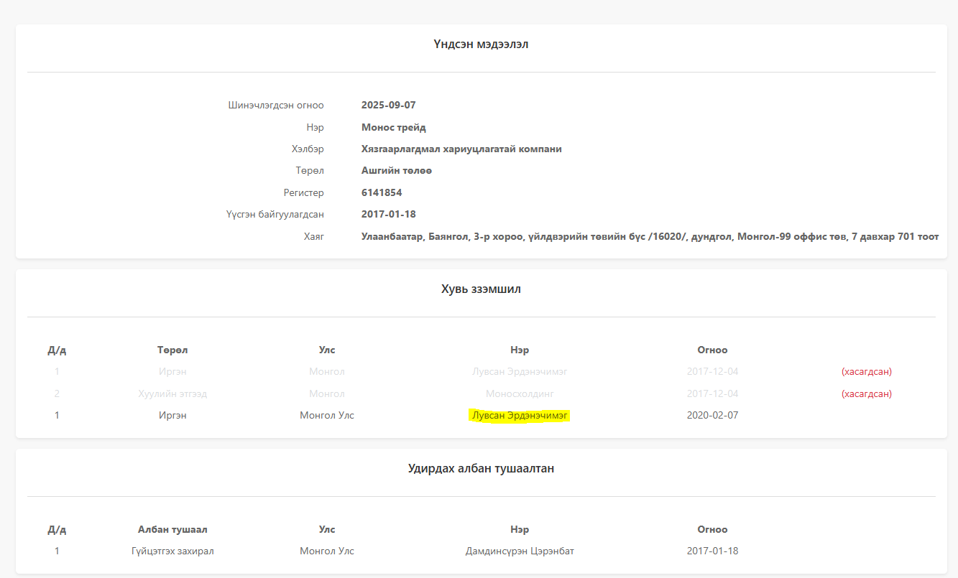Click the Удирдах албан тушаалтан heading

click(x=481, y=469)
